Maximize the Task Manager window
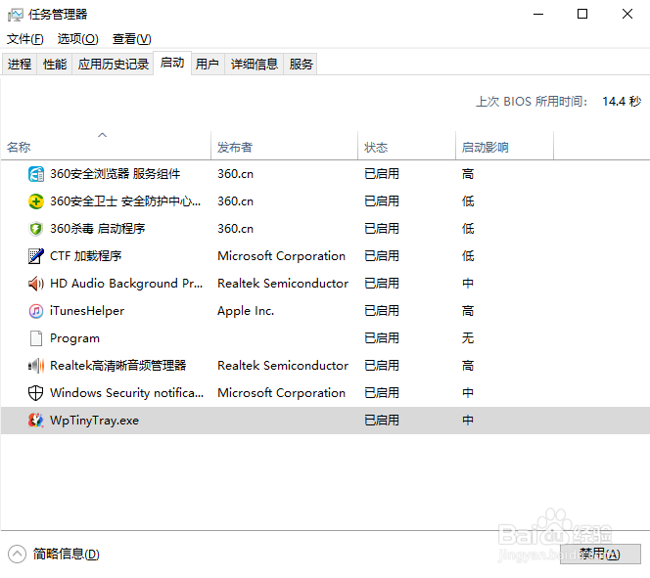The width and height of the screenshot is (650, 578). [x=582, y=14]
